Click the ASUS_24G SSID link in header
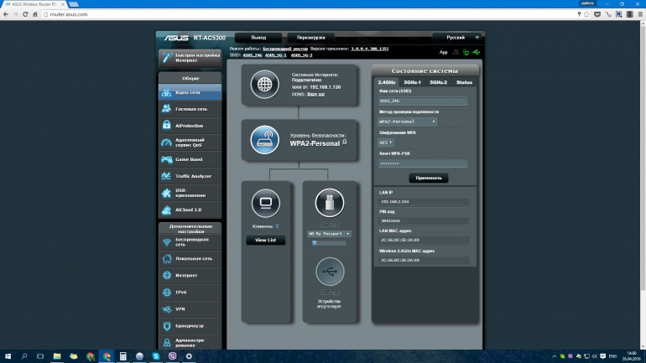The width and height of the screenshot is (646, 363). tap(253, 54)
